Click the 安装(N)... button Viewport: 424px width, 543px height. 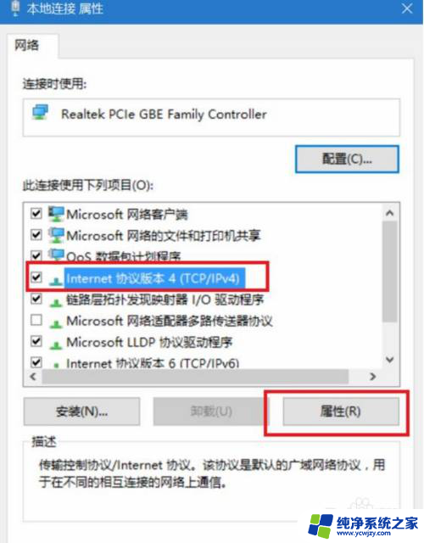coord(81,411)
